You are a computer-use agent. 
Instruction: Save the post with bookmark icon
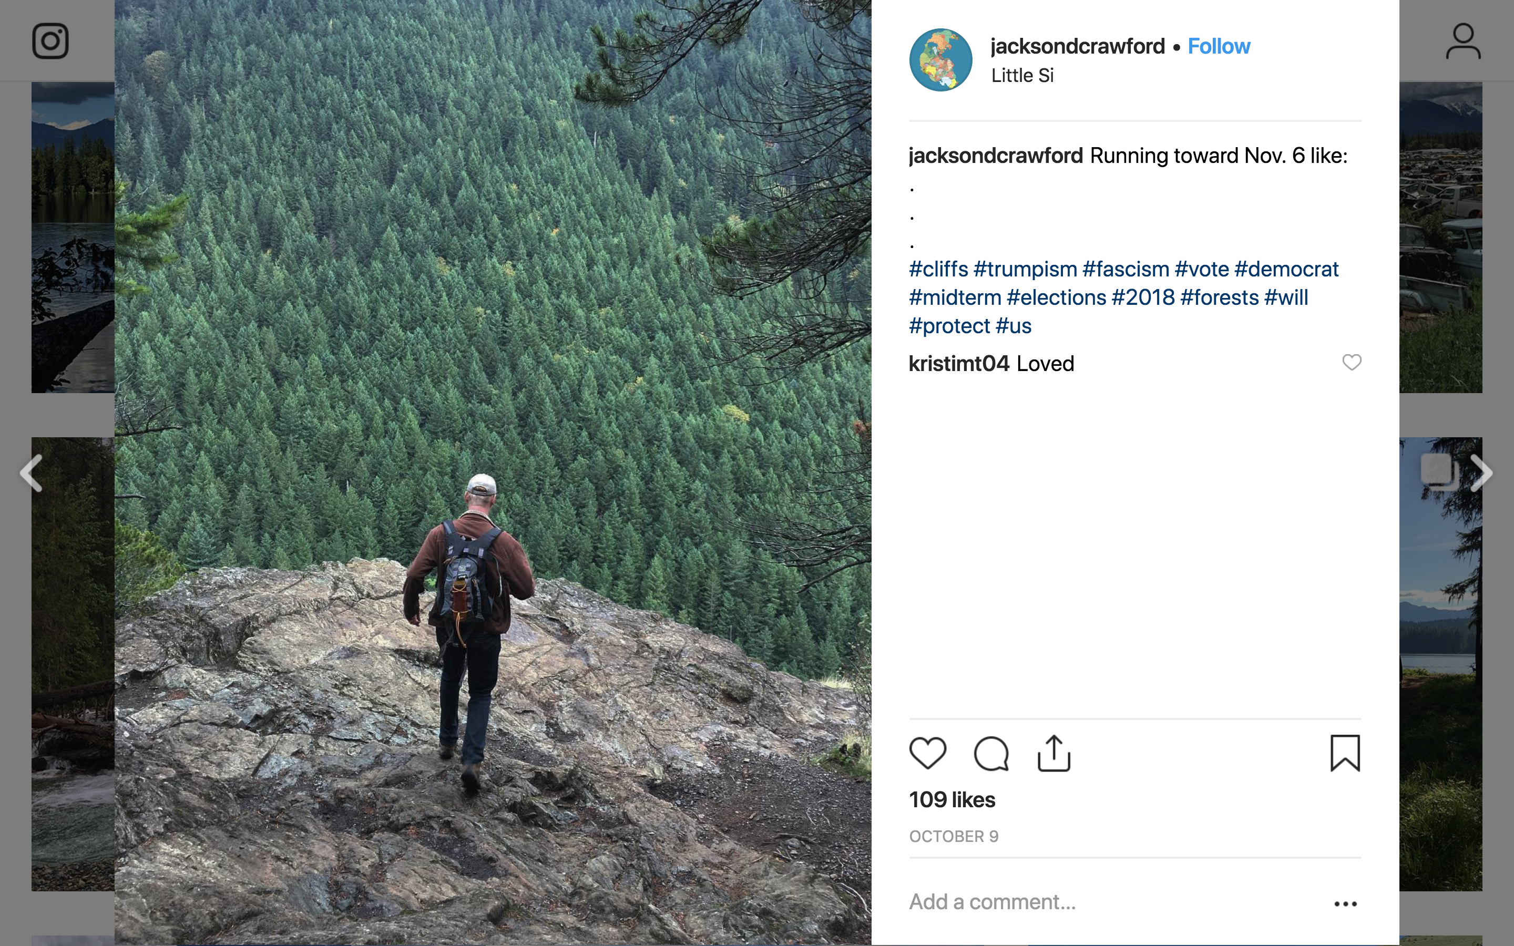(1344, 753)
